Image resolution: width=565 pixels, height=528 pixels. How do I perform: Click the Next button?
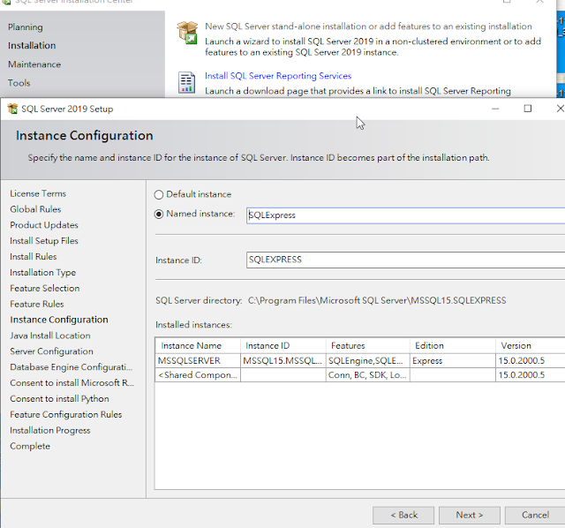pyautogui.click(x=469, y=515)
